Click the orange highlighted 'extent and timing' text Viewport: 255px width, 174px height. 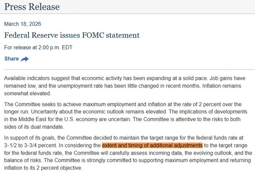click(152, 145)
